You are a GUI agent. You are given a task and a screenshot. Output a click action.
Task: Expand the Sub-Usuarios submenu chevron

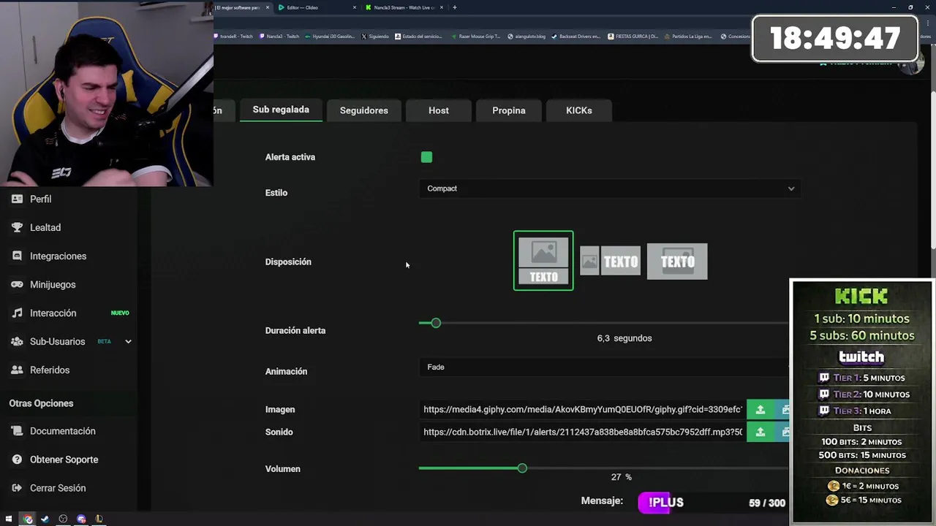[128, 341]
